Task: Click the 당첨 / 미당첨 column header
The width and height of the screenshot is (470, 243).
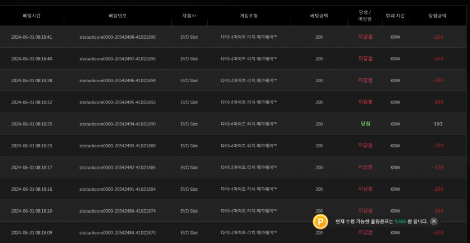Action: point(365,16)
